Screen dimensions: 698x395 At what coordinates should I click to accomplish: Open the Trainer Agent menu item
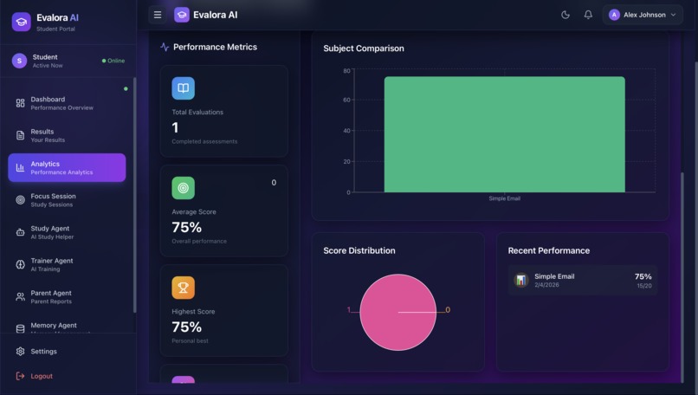pos(67,264)
